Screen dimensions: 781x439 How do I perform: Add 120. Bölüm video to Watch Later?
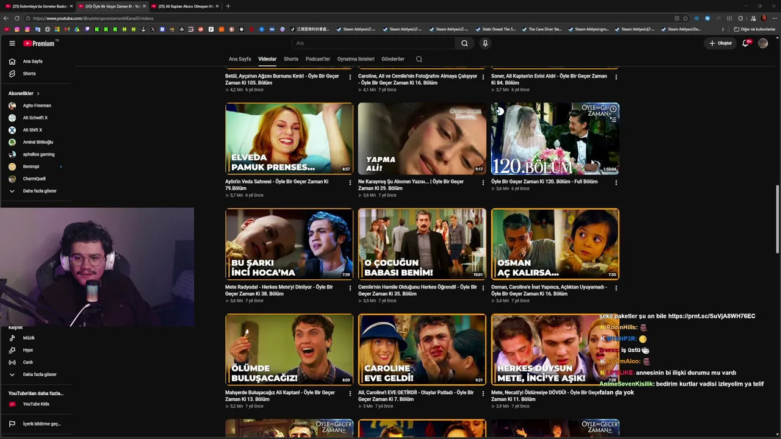pyautogui.click(x=613, y=109)
